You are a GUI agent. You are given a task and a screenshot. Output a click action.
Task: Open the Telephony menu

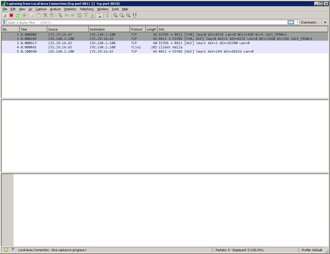87,9
